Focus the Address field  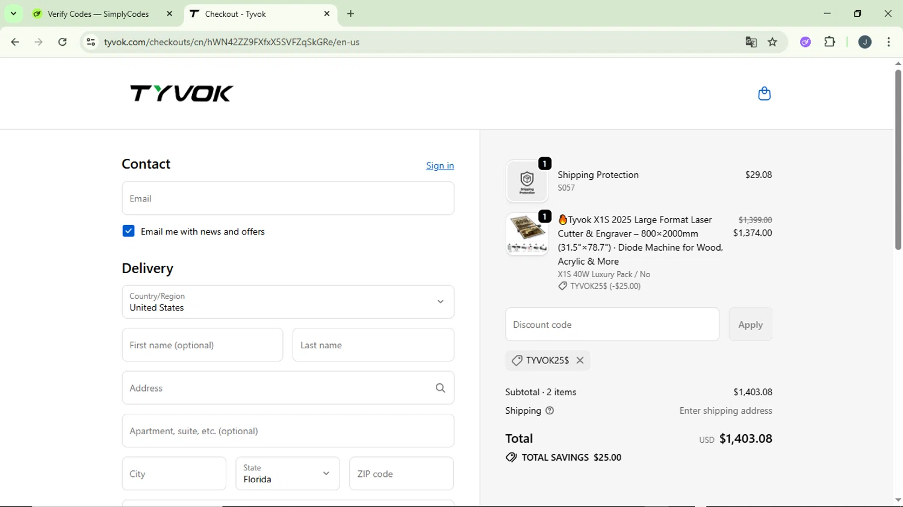coord(288,388)
